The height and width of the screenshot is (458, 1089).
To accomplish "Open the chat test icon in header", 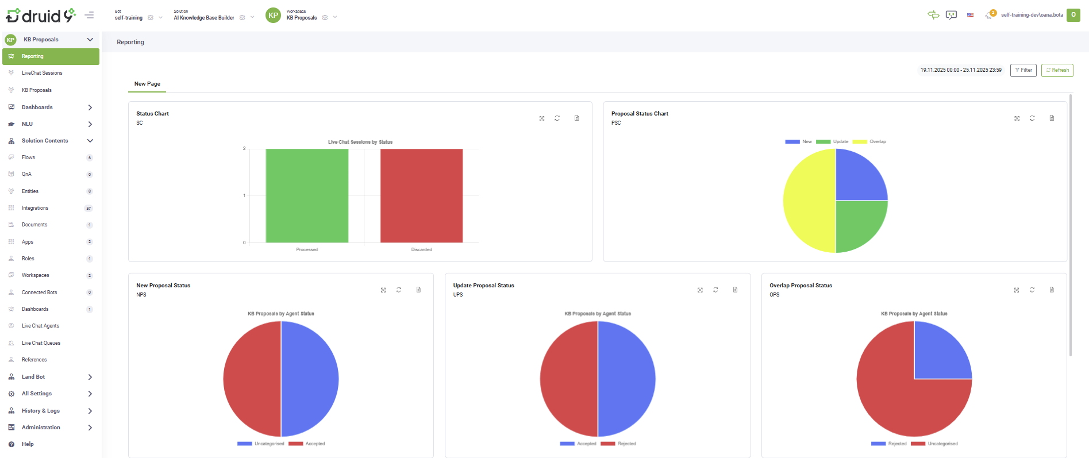I will (952, 15).
